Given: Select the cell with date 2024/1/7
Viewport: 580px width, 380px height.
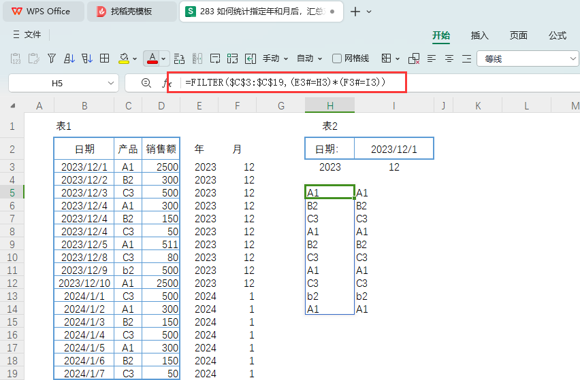Looking at the screenshot, I should click(84, 374).
